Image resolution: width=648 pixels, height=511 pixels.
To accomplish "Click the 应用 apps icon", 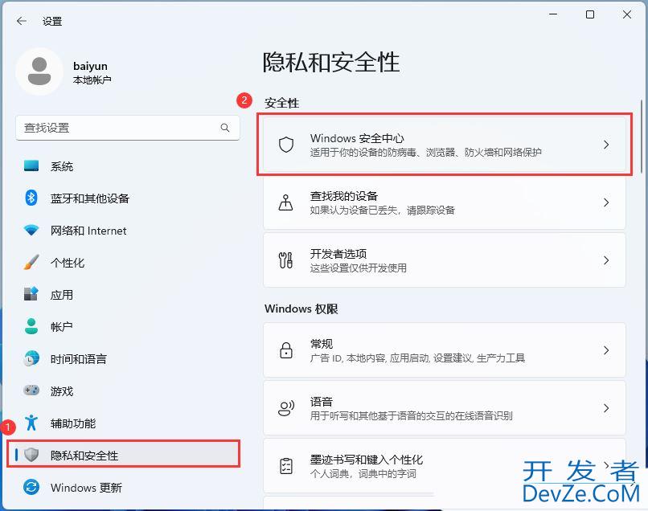I will [x=31, y=294].
